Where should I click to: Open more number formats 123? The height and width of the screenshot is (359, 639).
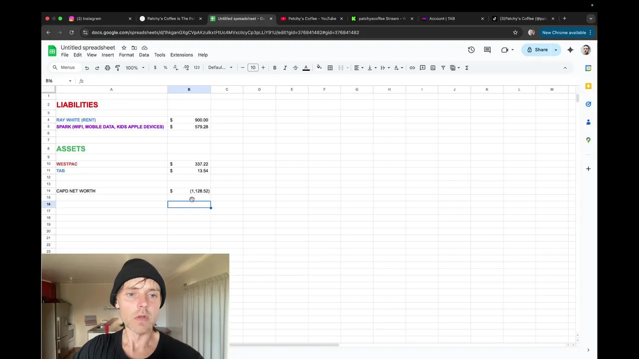pos(197,68)
